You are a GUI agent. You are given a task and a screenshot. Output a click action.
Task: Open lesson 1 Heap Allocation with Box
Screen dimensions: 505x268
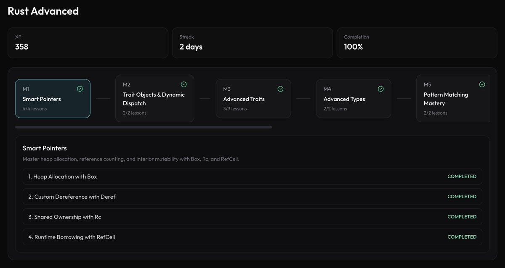coord(252,176)
